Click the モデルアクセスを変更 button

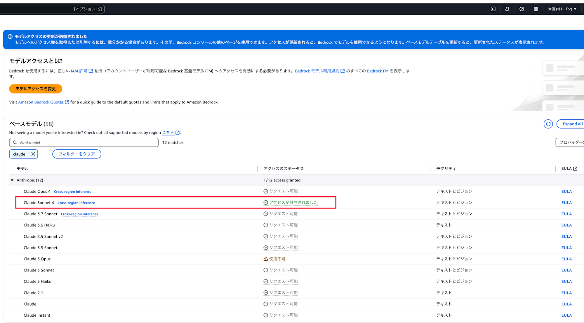[36, 89]
